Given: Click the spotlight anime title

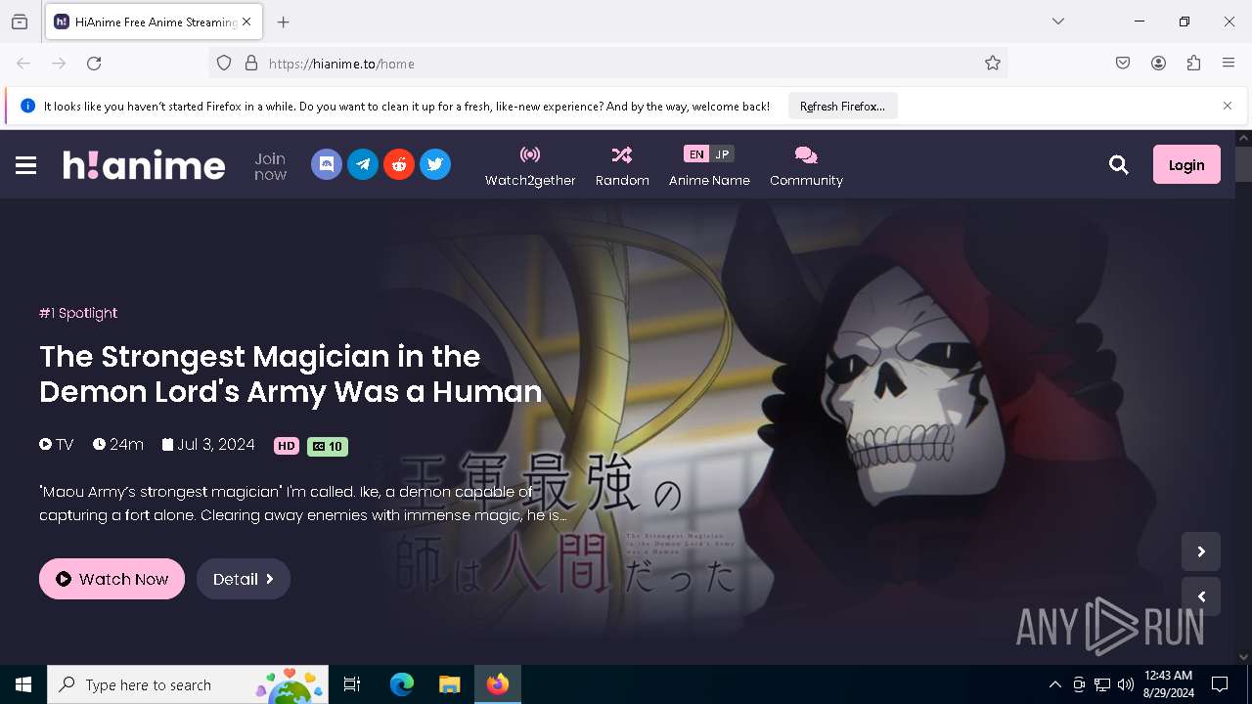Looking at the screenshot, I should coord(291,374).
